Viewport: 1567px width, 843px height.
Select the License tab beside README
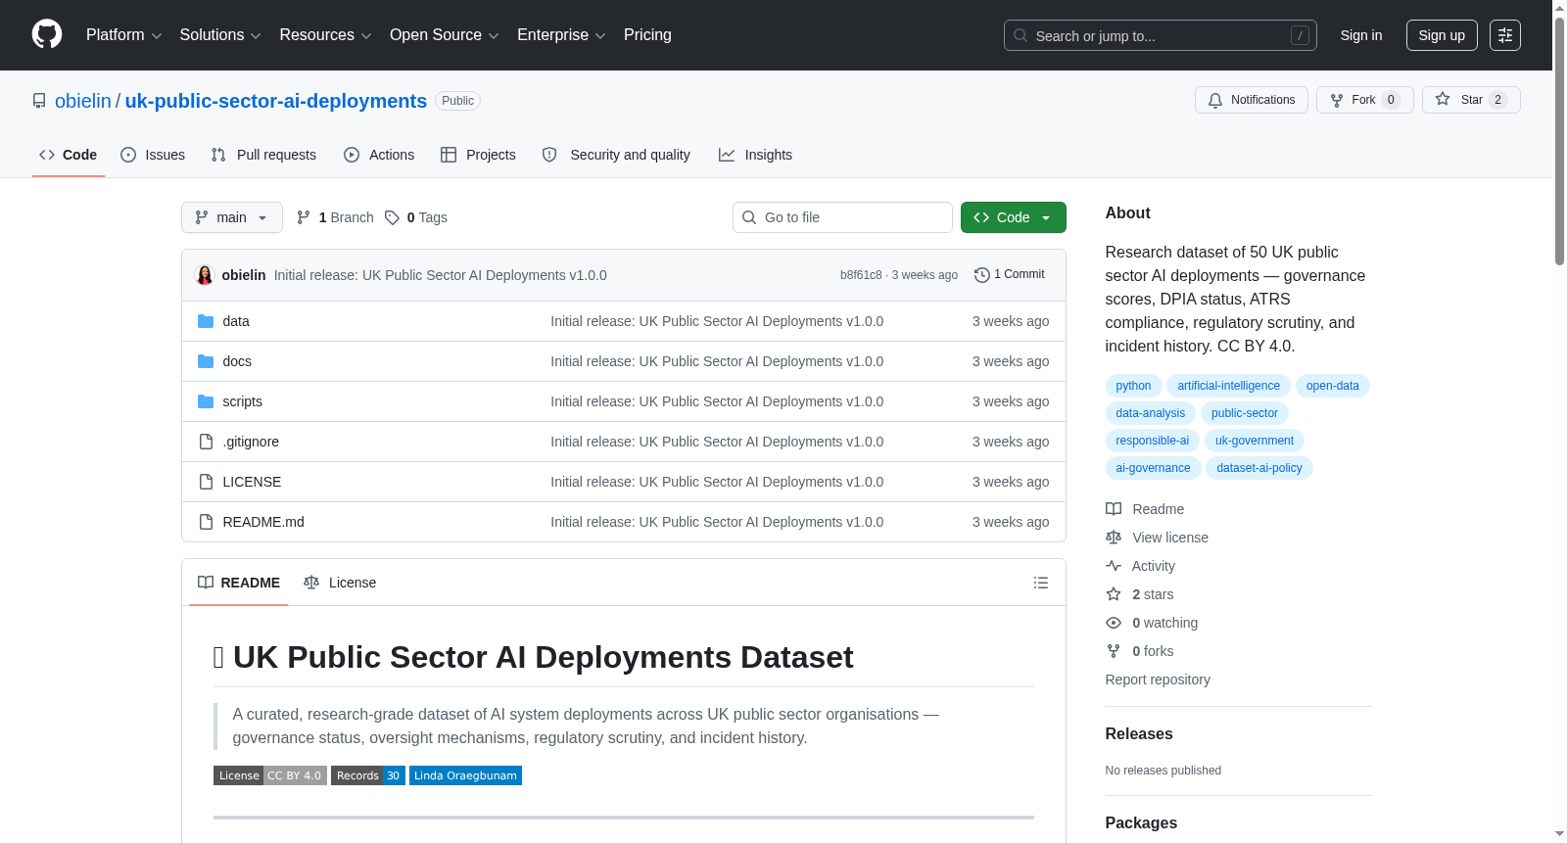point(340,583)
